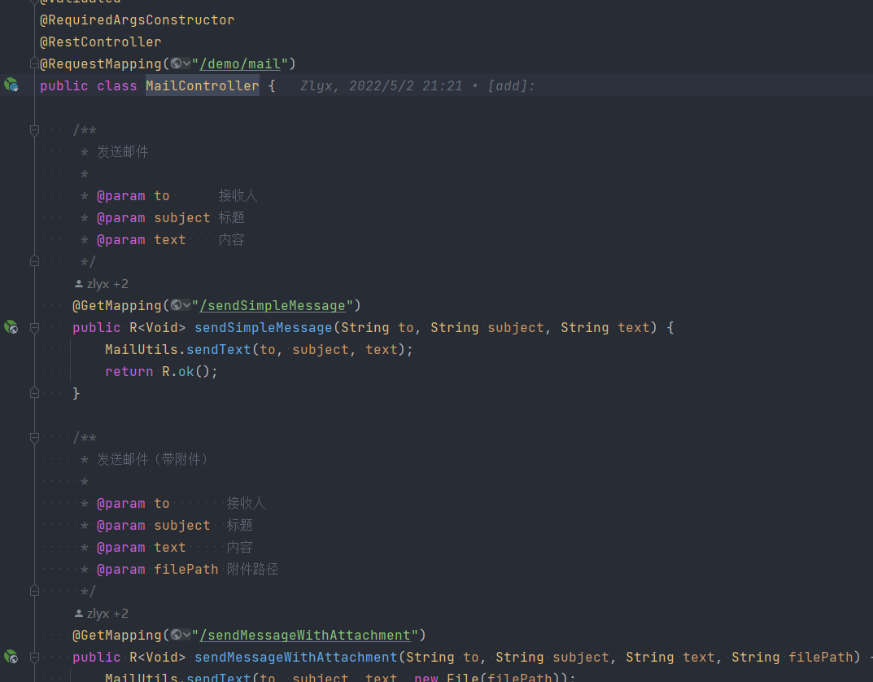Collapse the second Javadoc comment at /**

[x=34, y=438]
